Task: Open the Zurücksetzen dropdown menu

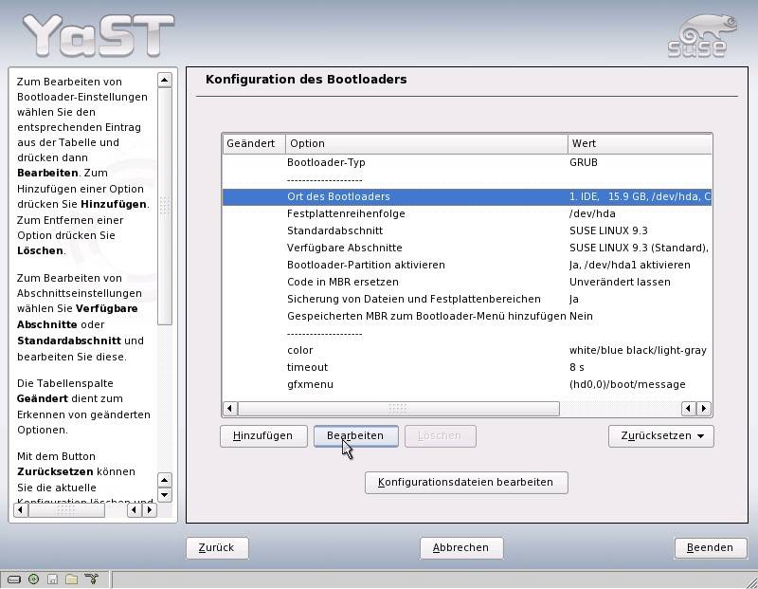Action: 660,436
